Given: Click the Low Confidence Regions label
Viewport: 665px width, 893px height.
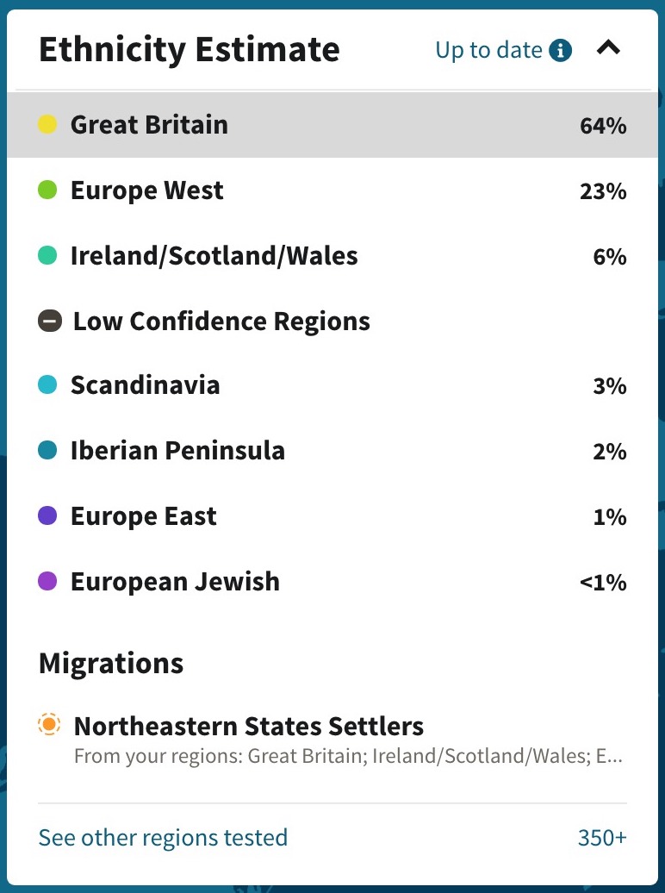Looking at the screenshot, I should (x=221, y=322).
